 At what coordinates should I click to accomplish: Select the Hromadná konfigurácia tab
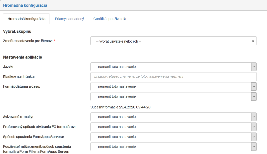tap(27, 19)
